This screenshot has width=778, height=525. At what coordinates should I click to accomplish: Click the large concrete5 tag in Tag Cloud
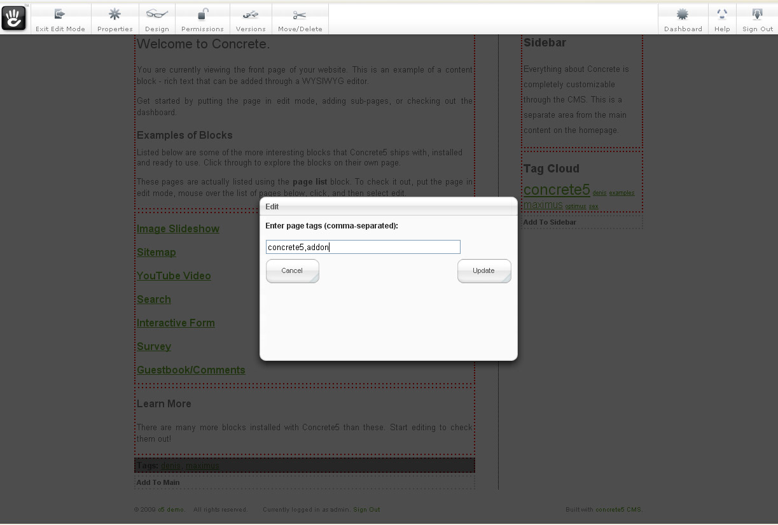pyautogui.click(x=557, y=190)
